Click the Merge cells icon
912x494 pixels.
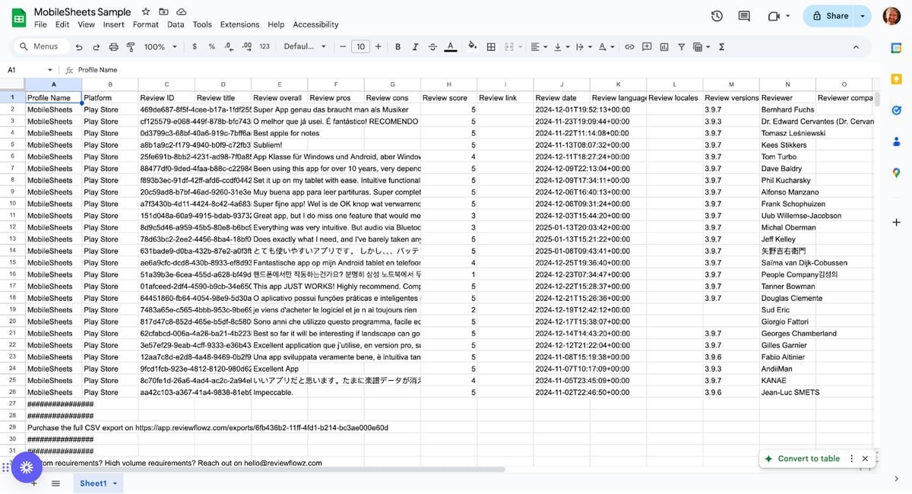(x=509, y=46)
